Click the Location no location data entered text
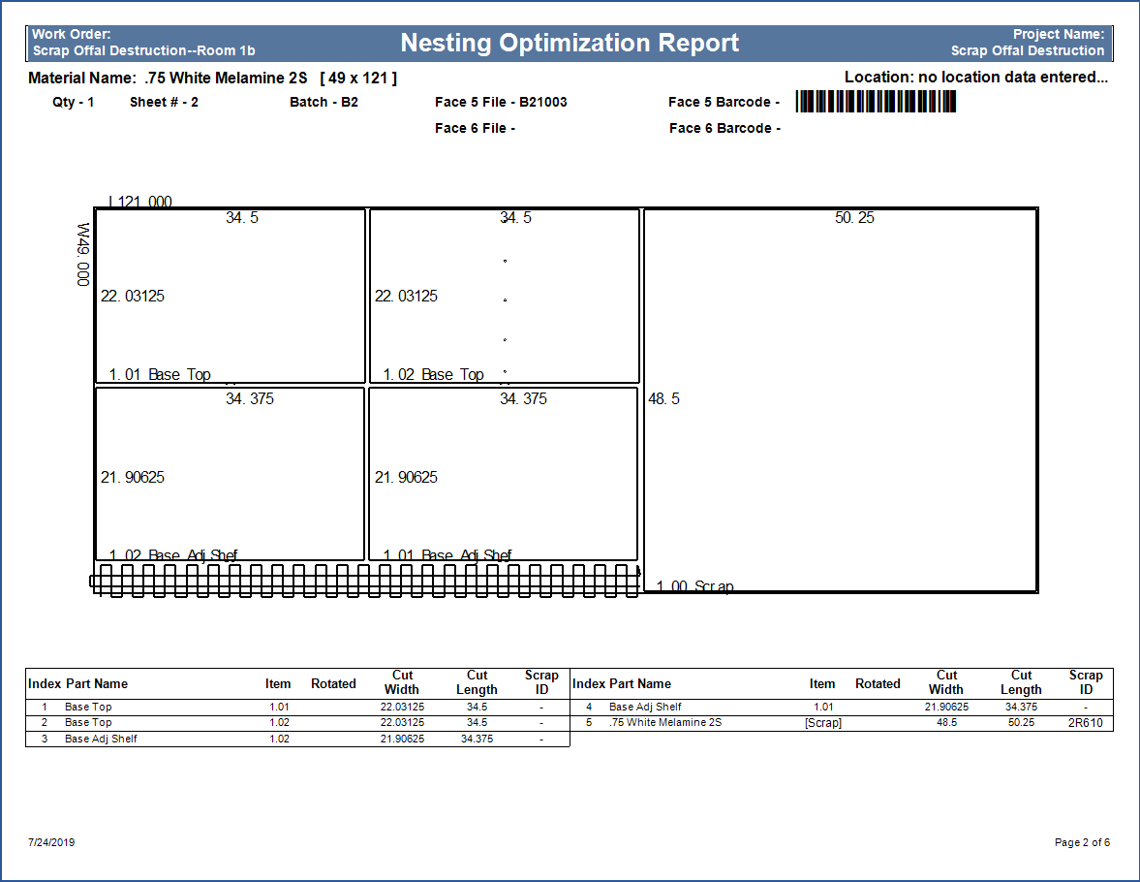Screen dimensions: 1140x882 (x=975, y=78)
